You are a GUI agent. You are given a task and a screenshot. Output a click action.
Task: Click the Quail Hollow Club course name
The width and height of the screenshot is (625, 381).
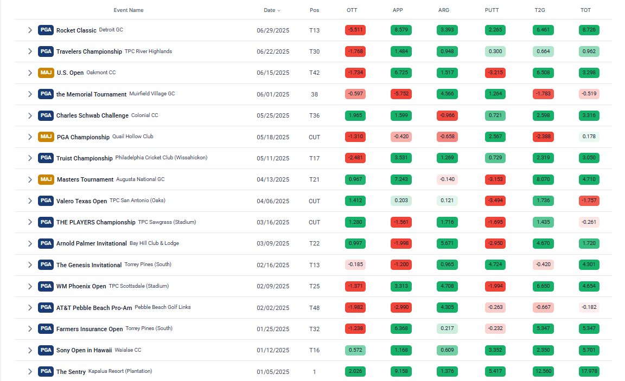pyautogui.click(x=133, y=137)
